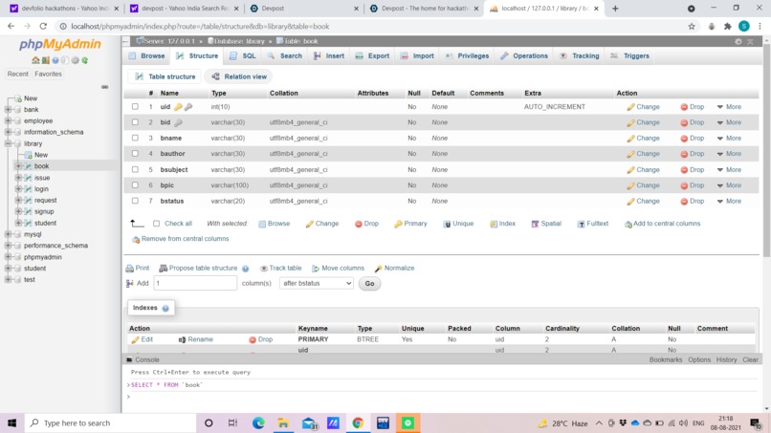Click Windows taskbar search box
Screen dimensions: 771x433
coord(111,422)
